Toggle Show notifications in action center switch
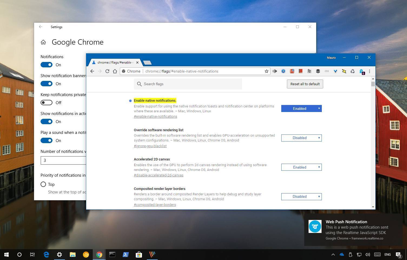This screenshot has width=407, height=260. coord(47,121)
